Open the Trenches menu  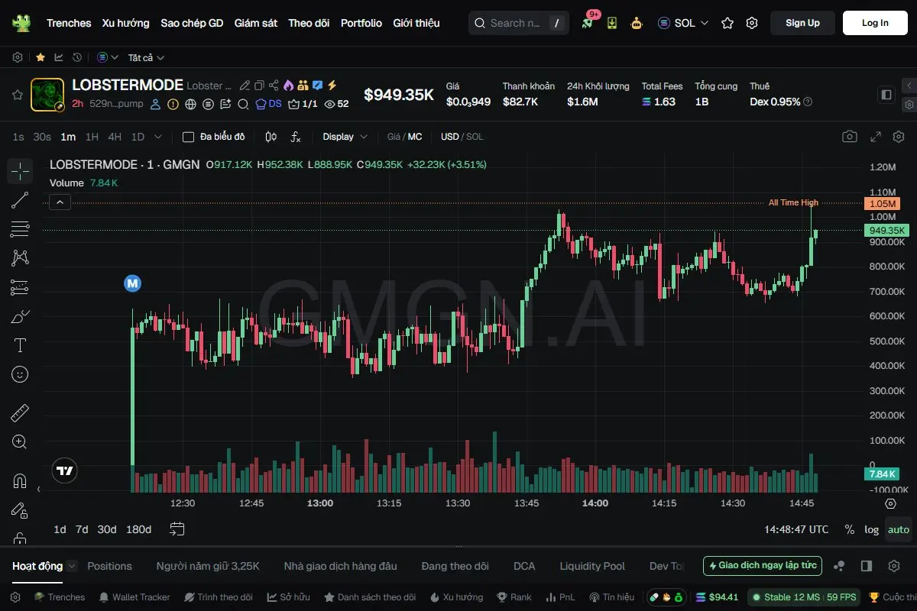[69, 23]
